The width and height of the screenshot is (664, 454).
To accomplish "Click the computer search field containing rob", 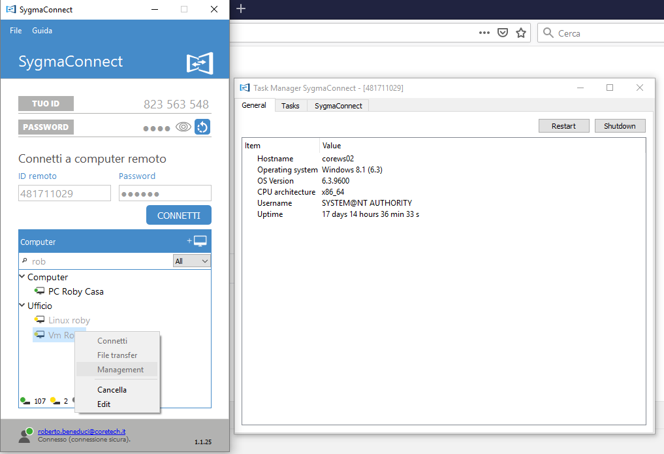I will tap(96, 261).
